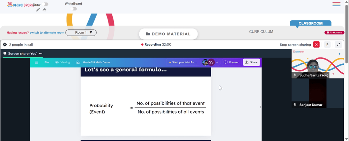Image resolution: width=349 pixels, height=141 pixels.
Task: Open the hamburger menu at top right
Action: [x=336, y=4]
